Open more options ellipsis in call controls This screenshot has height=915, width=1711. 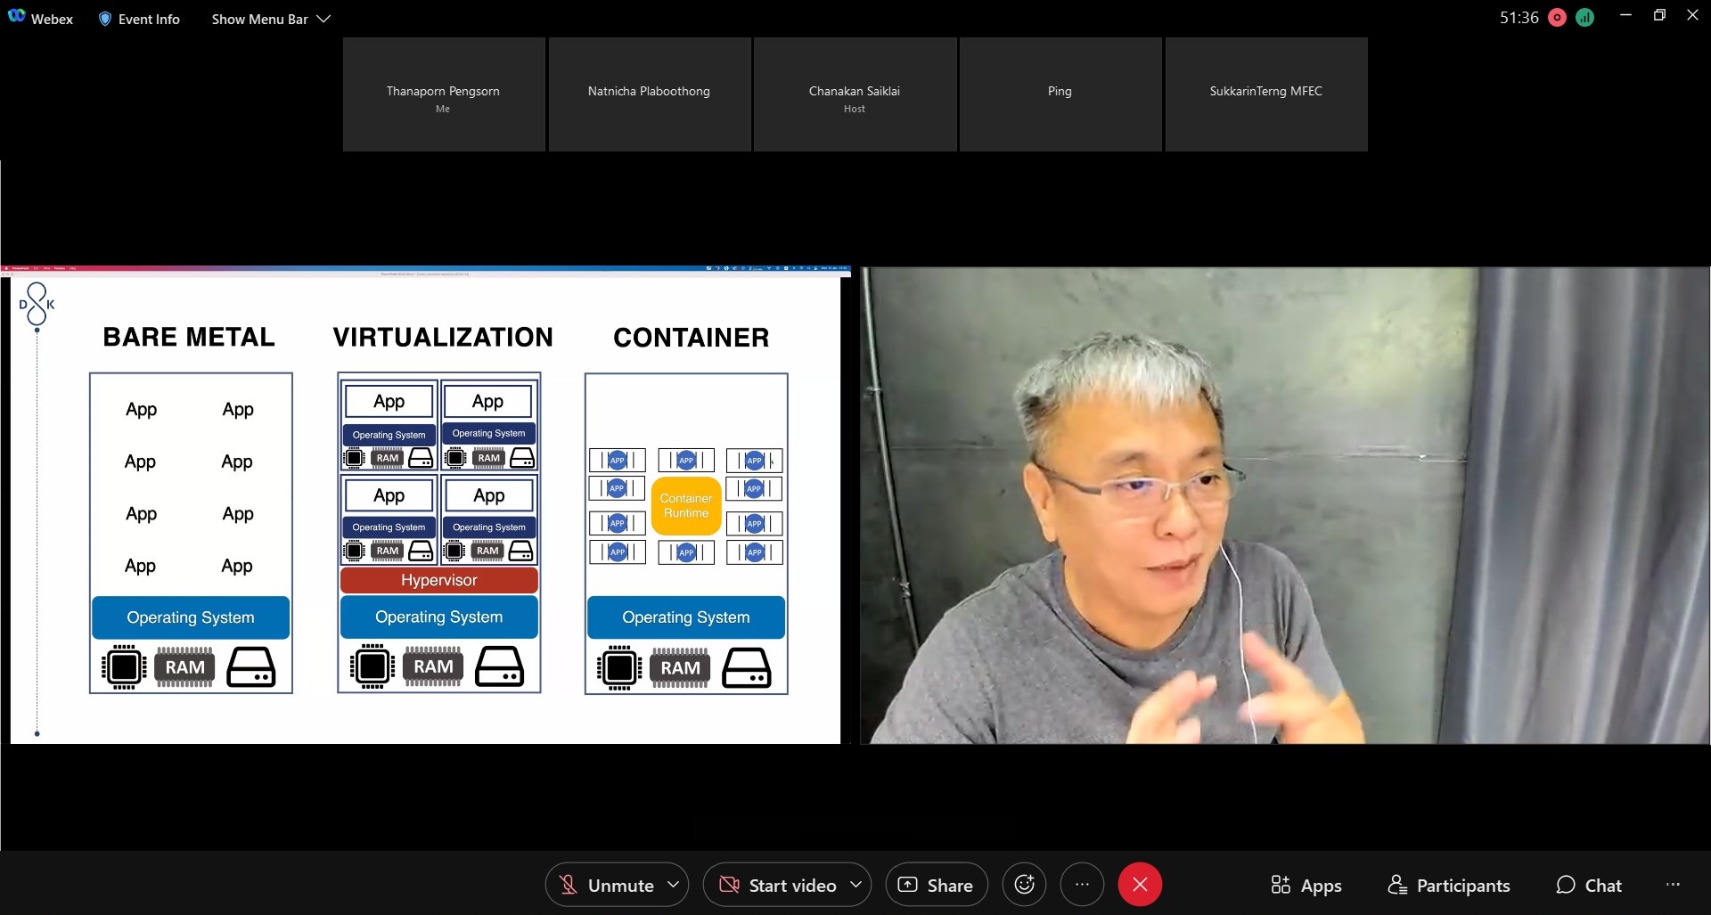pos(1082,885)
